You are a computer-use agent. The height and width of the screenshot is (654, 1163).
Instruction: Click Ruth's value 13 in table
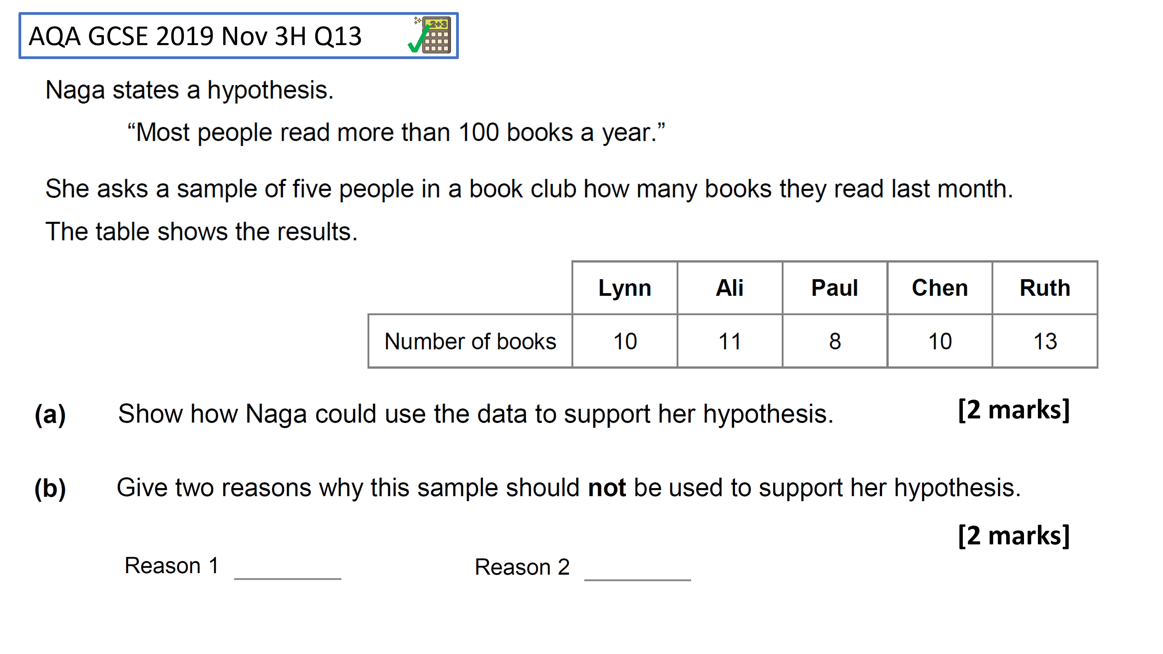1045,341
